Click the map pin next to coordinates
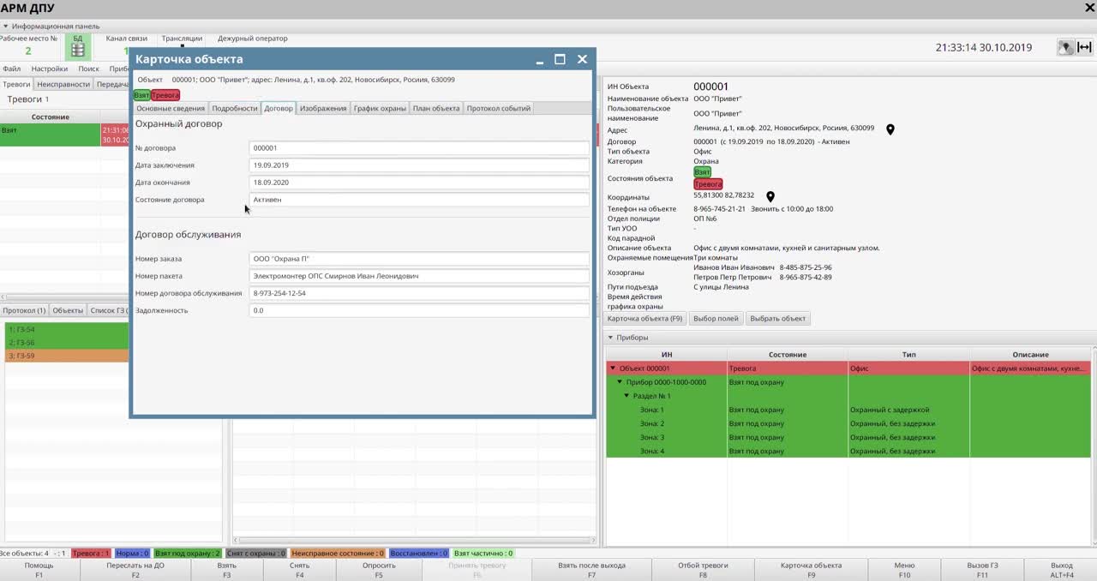 coord(770,196)
